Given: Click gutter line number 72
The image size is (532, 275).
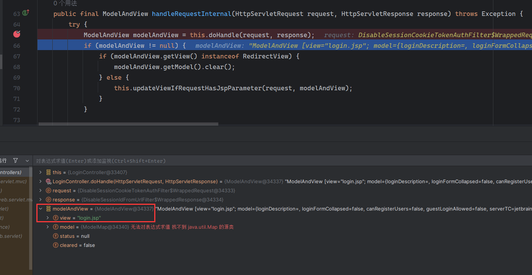Looking at the screenshot, I should [x=16, y=109].
